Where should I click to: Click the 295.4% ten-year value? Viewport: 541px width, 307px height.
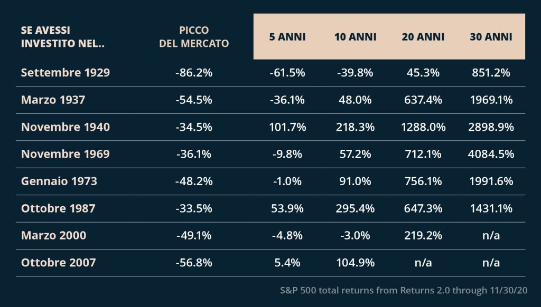(355, 208)
